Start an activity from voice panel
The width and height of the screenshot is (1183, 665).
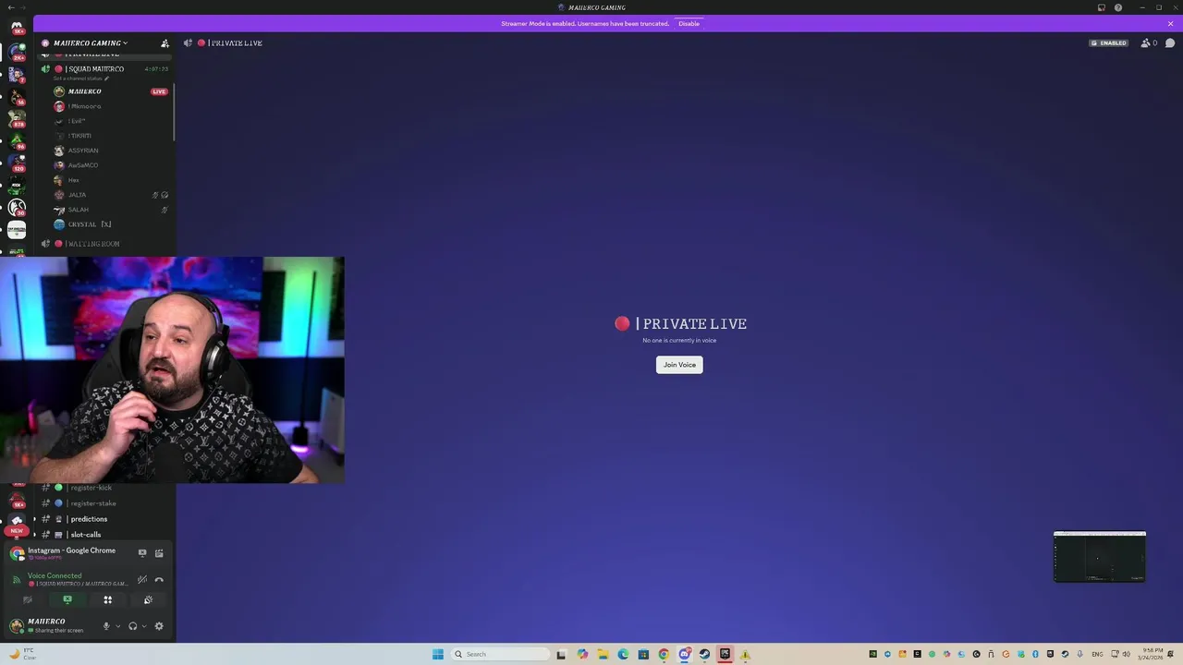[x=108, y=600]
